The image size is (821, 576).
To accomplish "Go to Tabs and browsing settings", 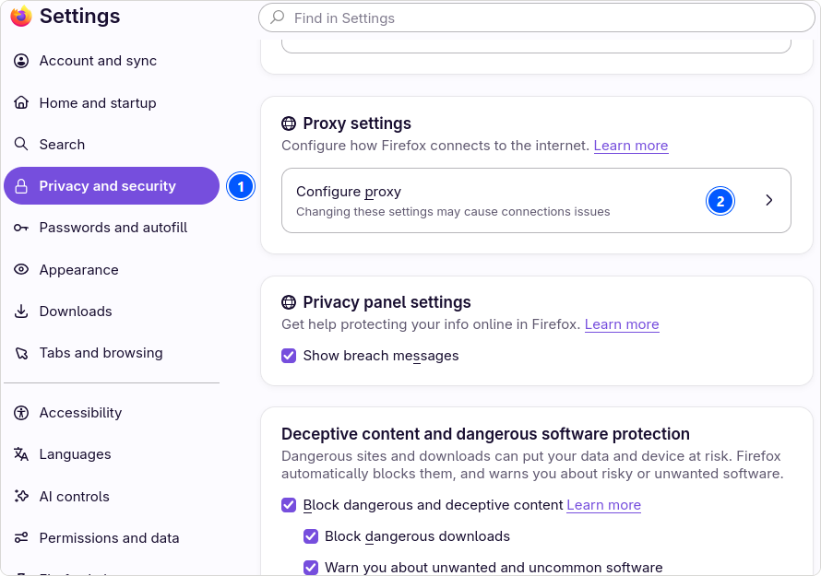I will (111, 353).
